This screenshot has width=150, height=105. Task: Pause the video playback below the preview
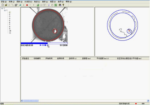[43, 45]
